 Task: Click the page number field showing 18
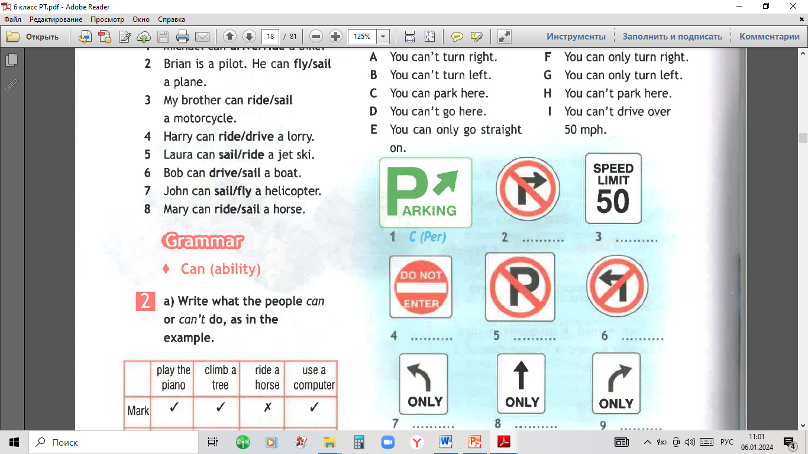[270, 37]
